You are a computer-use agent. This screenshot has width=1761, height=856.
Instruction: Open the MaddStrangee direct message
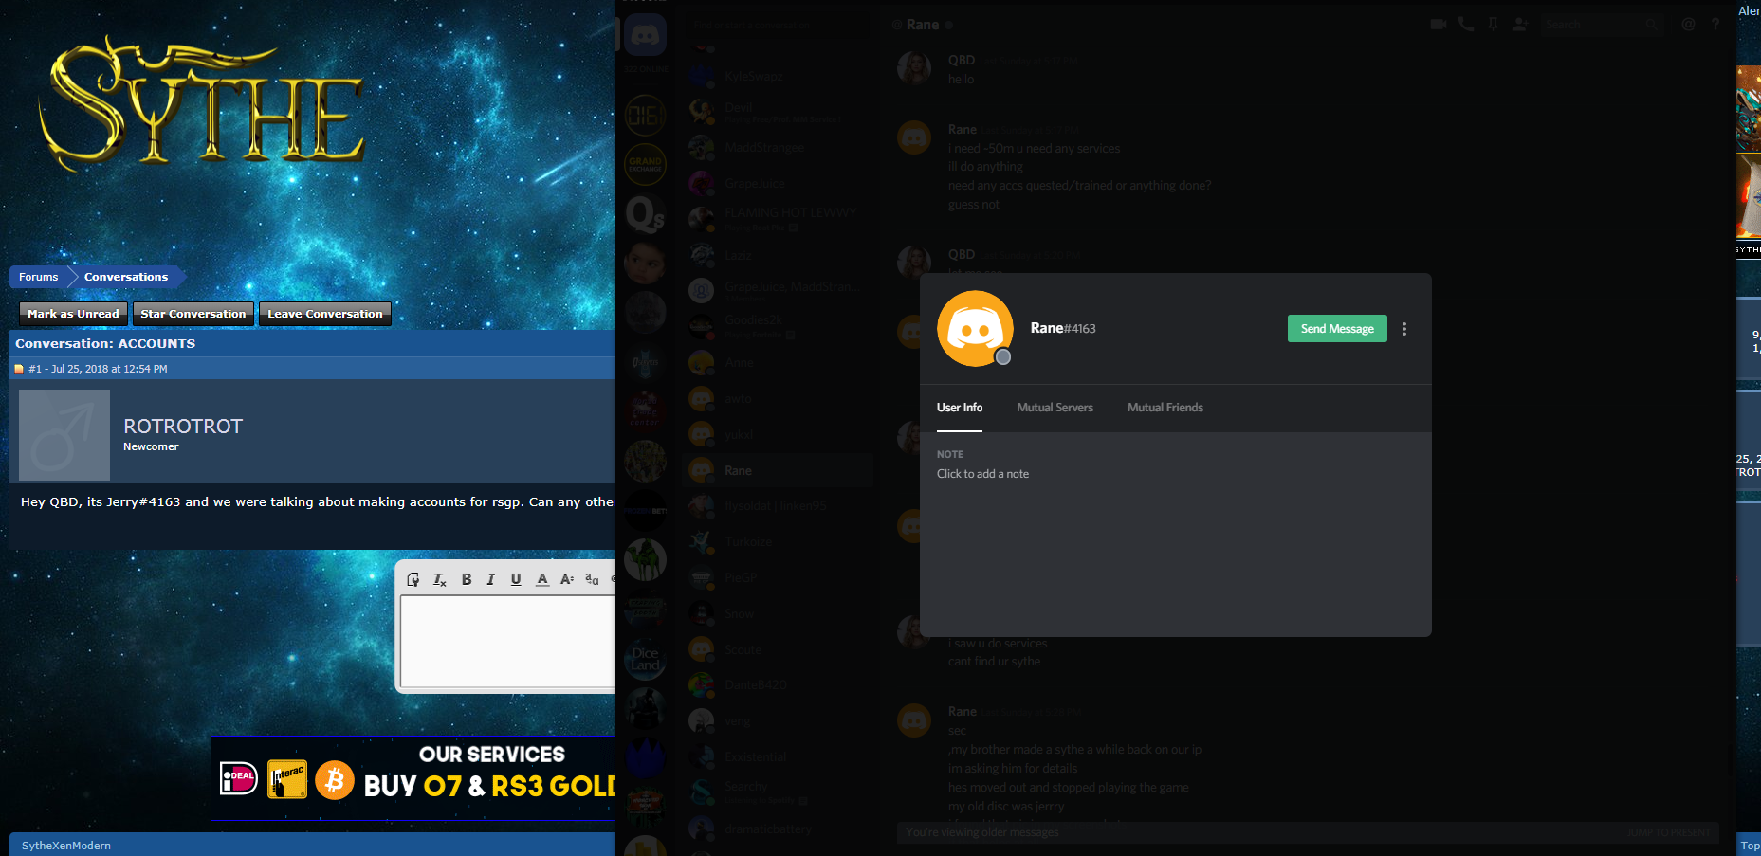coord(778,148)
